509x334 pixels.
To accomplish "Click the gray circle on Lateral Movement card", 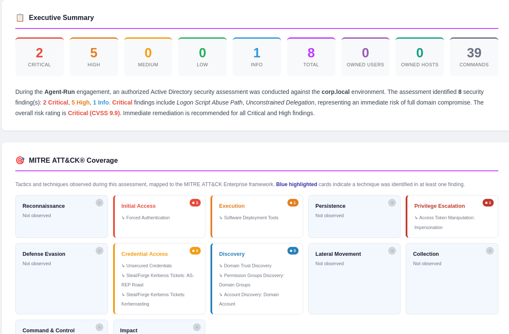I will [x=392, y=251].
